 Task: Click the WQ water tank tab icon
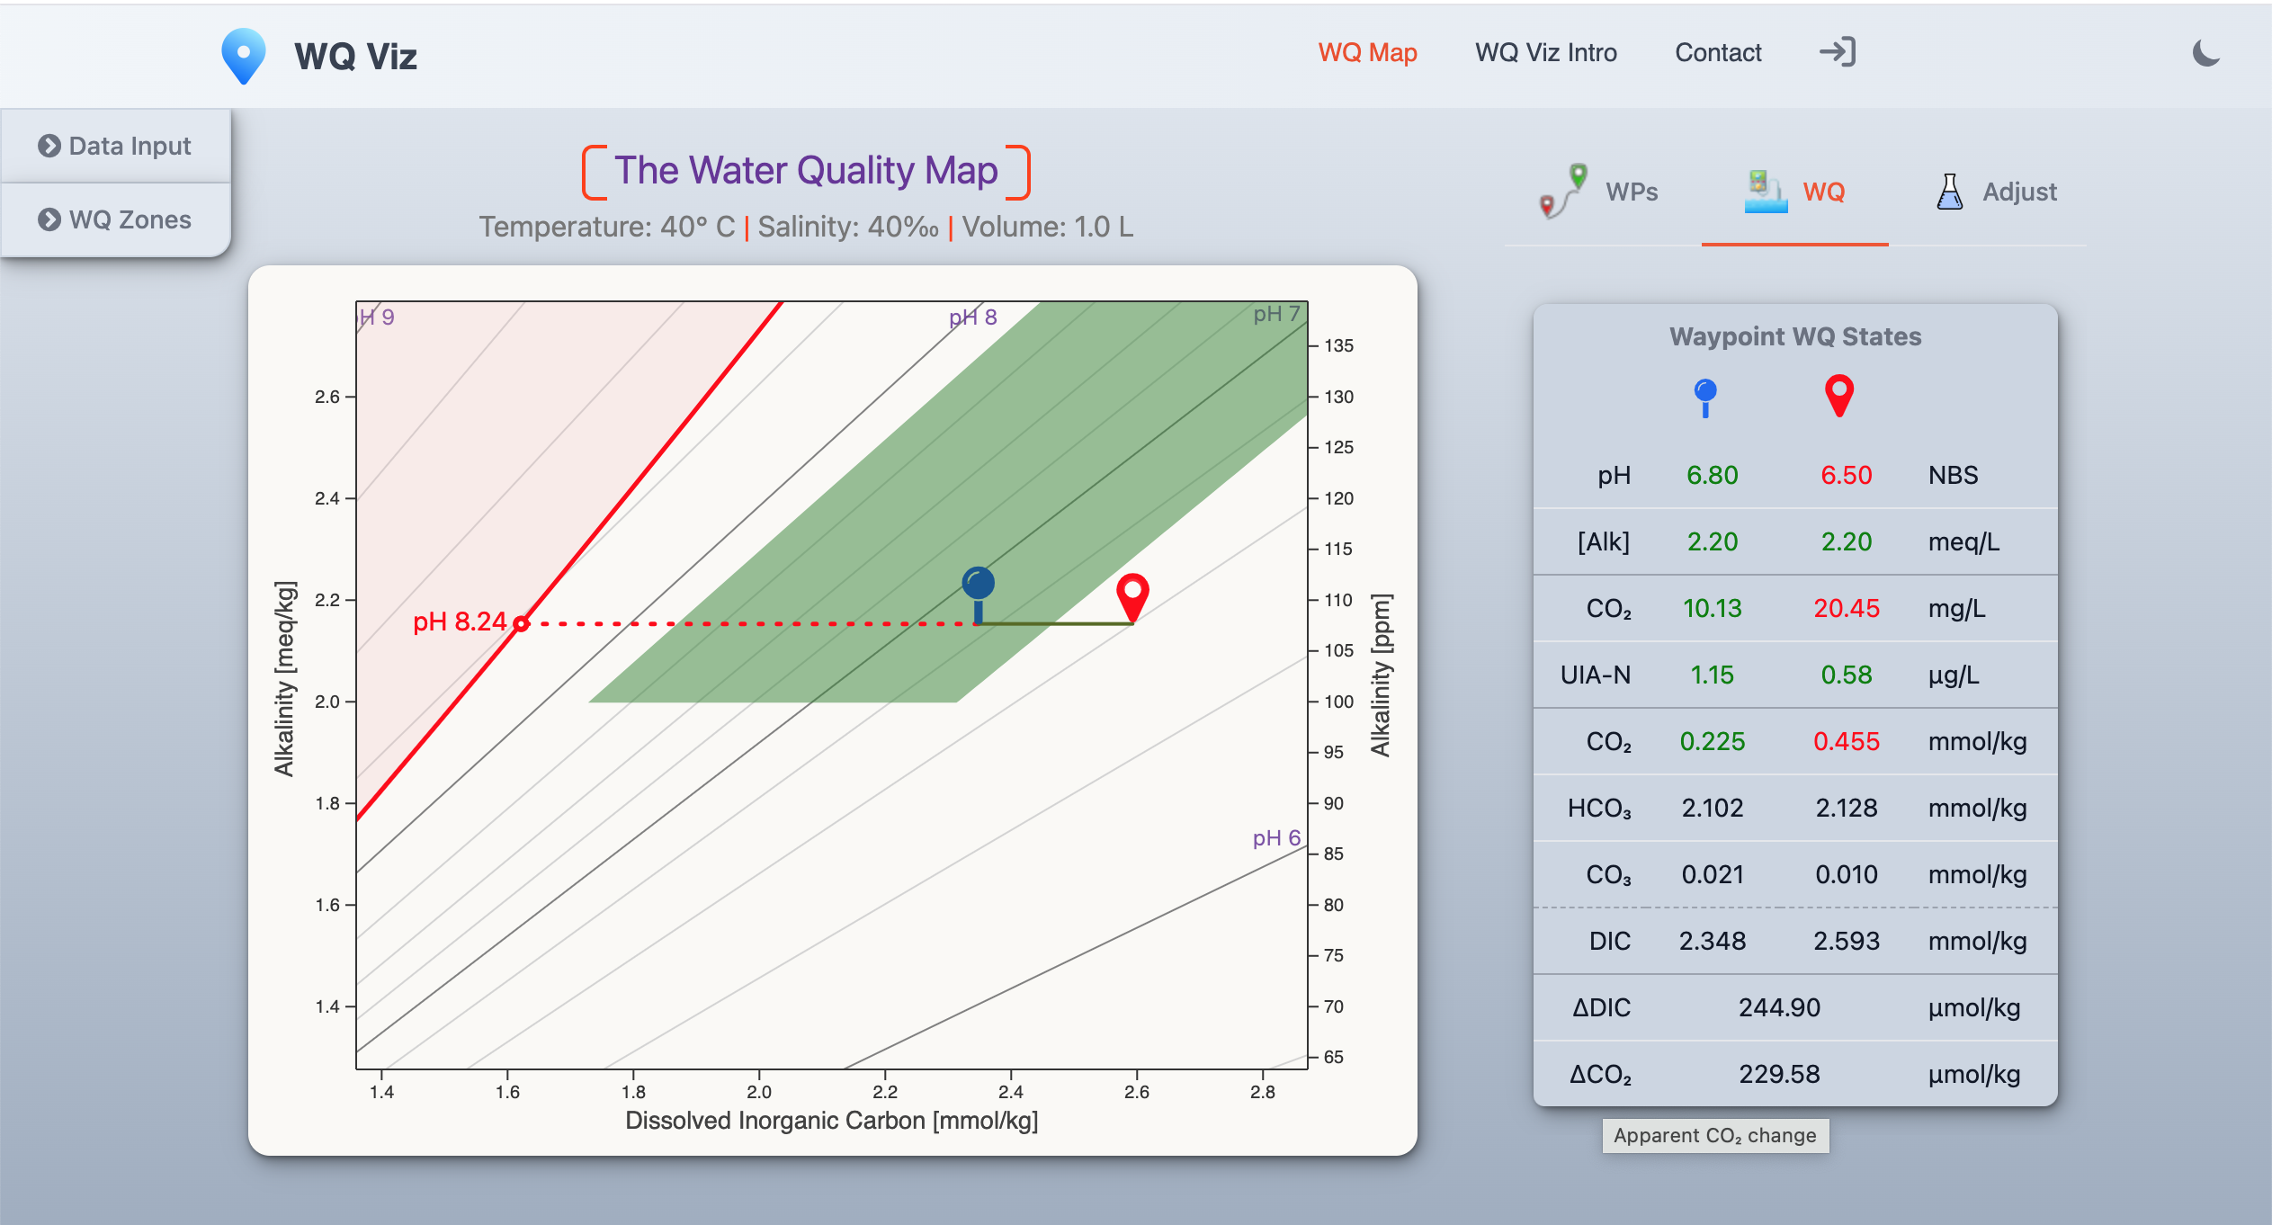click(1765, 191)
